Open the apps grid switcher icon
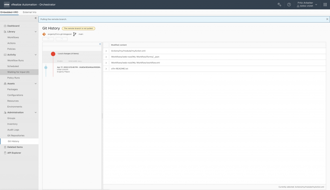The height and width of the screenshot is (190, 330). [325, 5]
